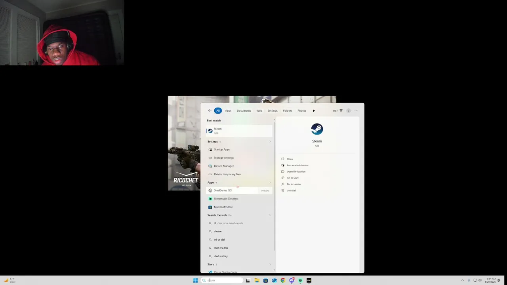Open File Explorer from the taskbar
This screenshot has height=285, width=507.
coord(257,281)
